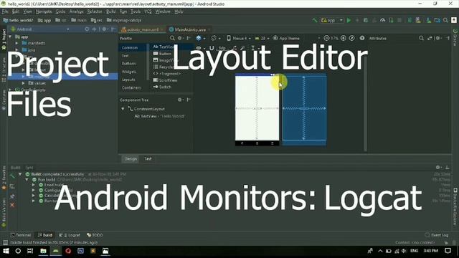Screen dimensions: 459x258
Task: Click the Make Project hammer icon
Action: coord(315,20)
